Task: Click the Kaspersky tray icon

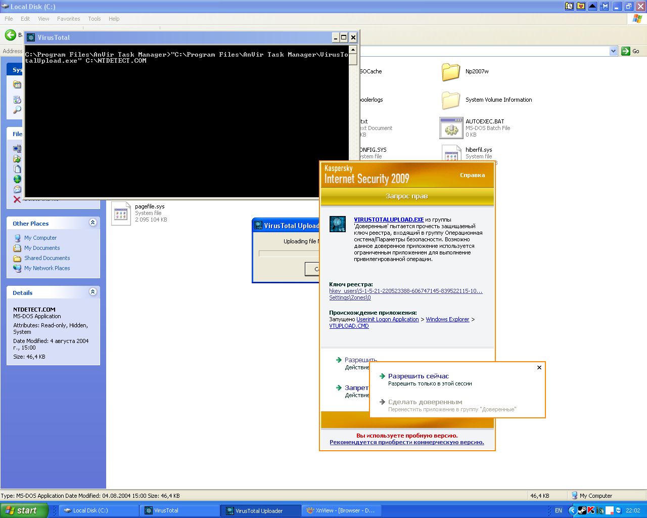Action: (591, 510)
